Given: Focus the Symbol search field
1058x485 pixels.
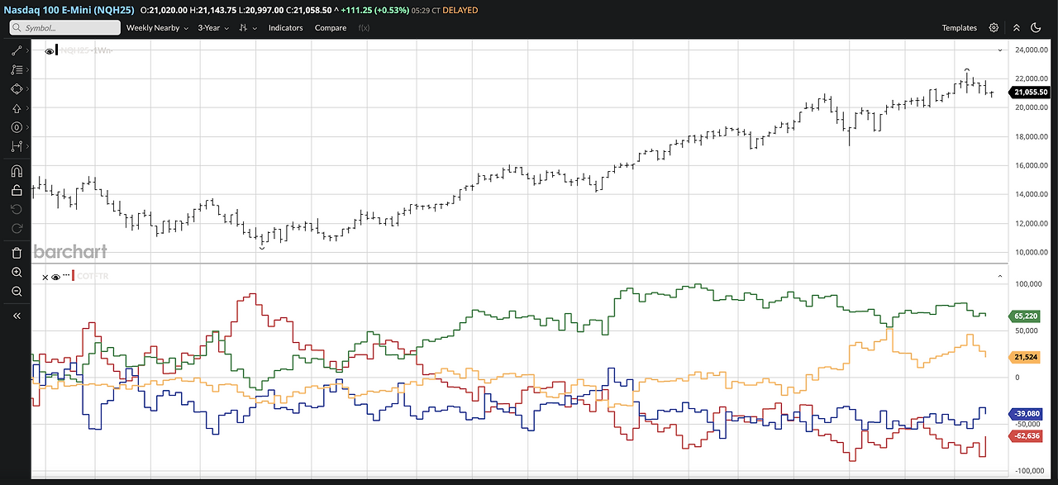Looking at the screenshot, I should pos(64,27).
